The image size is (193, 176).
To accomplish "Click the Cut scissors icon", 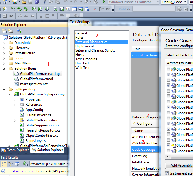I will (45, 2).
